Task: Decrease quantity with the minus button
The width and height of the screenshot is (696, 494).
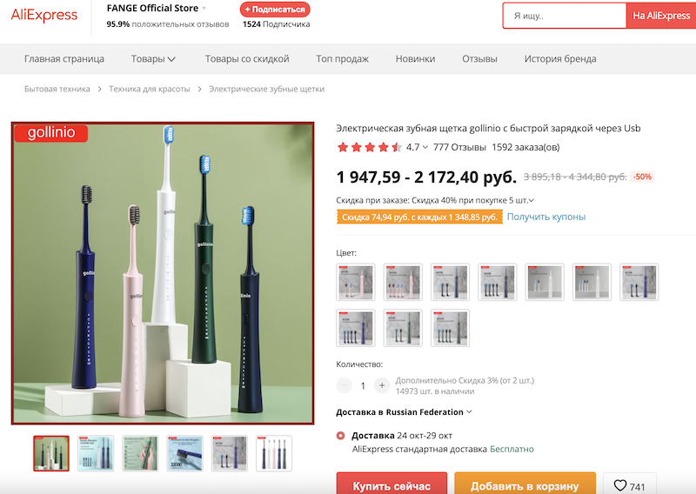Action: [x=344, y=385]
